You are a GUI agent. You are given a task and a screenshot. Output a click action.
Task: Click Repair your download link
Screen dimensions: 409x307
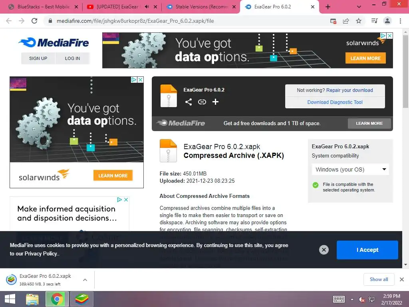click(349, 90)
